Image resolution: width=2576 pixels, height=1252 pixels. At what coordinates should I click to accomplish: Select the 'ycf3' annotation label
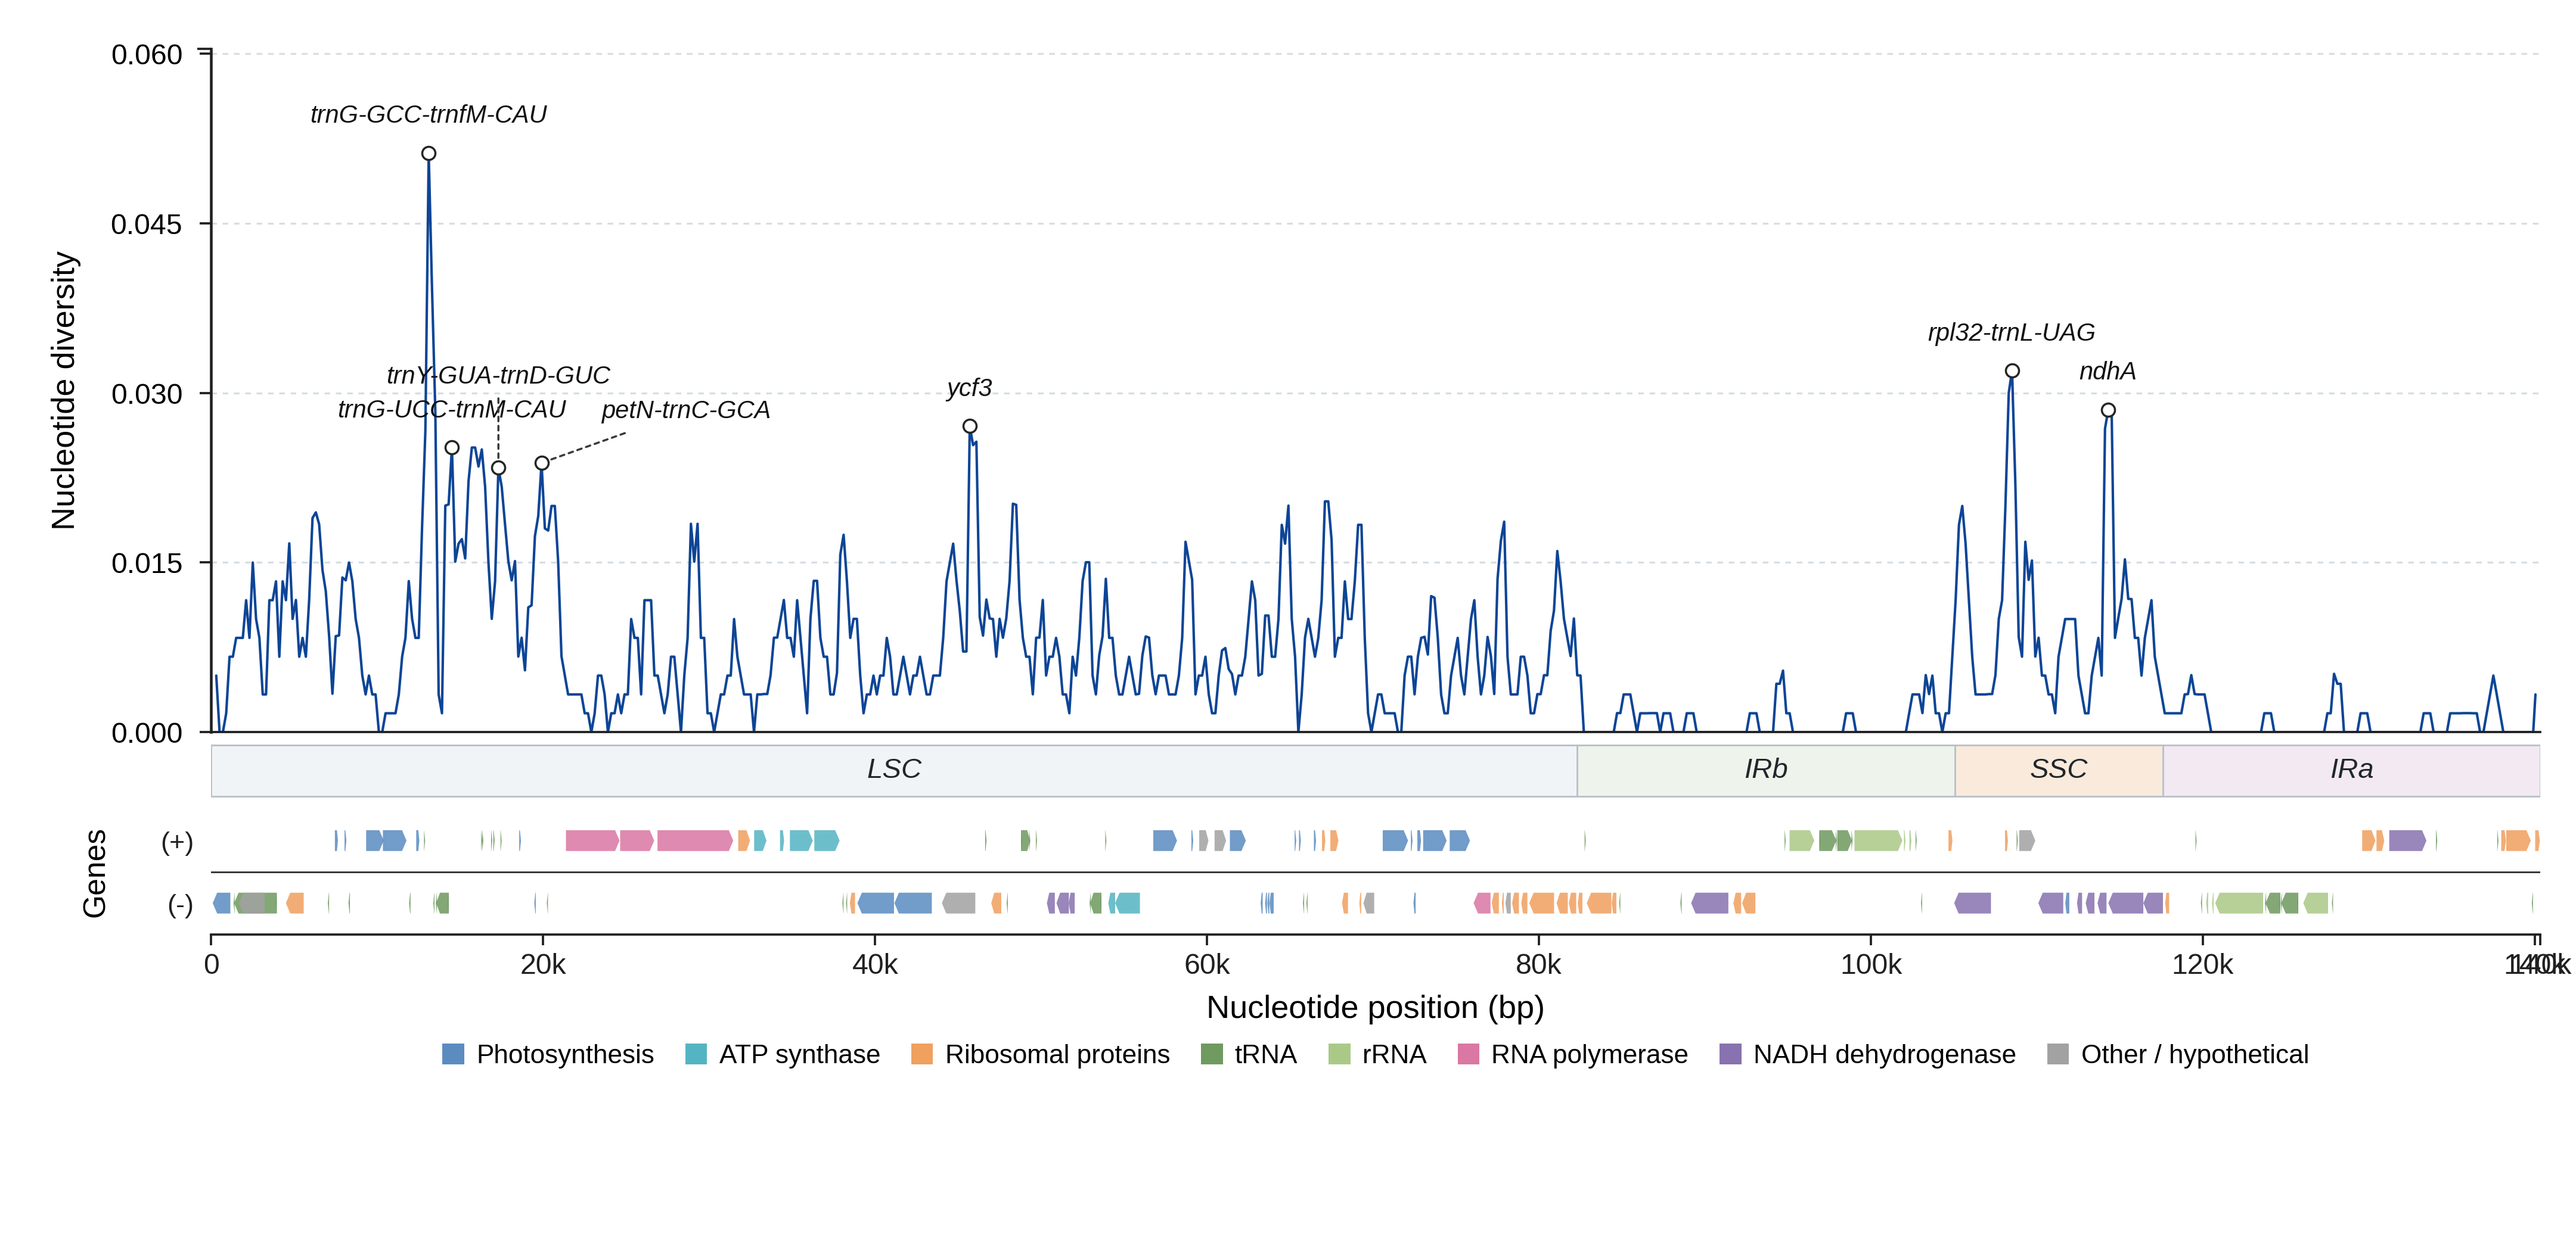[970, 389]
